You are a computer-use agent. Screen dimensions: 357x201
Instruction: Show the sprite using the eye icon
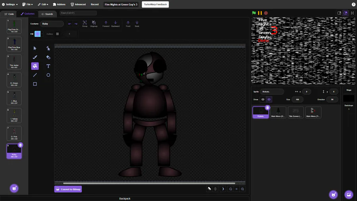tap(263, 99)
